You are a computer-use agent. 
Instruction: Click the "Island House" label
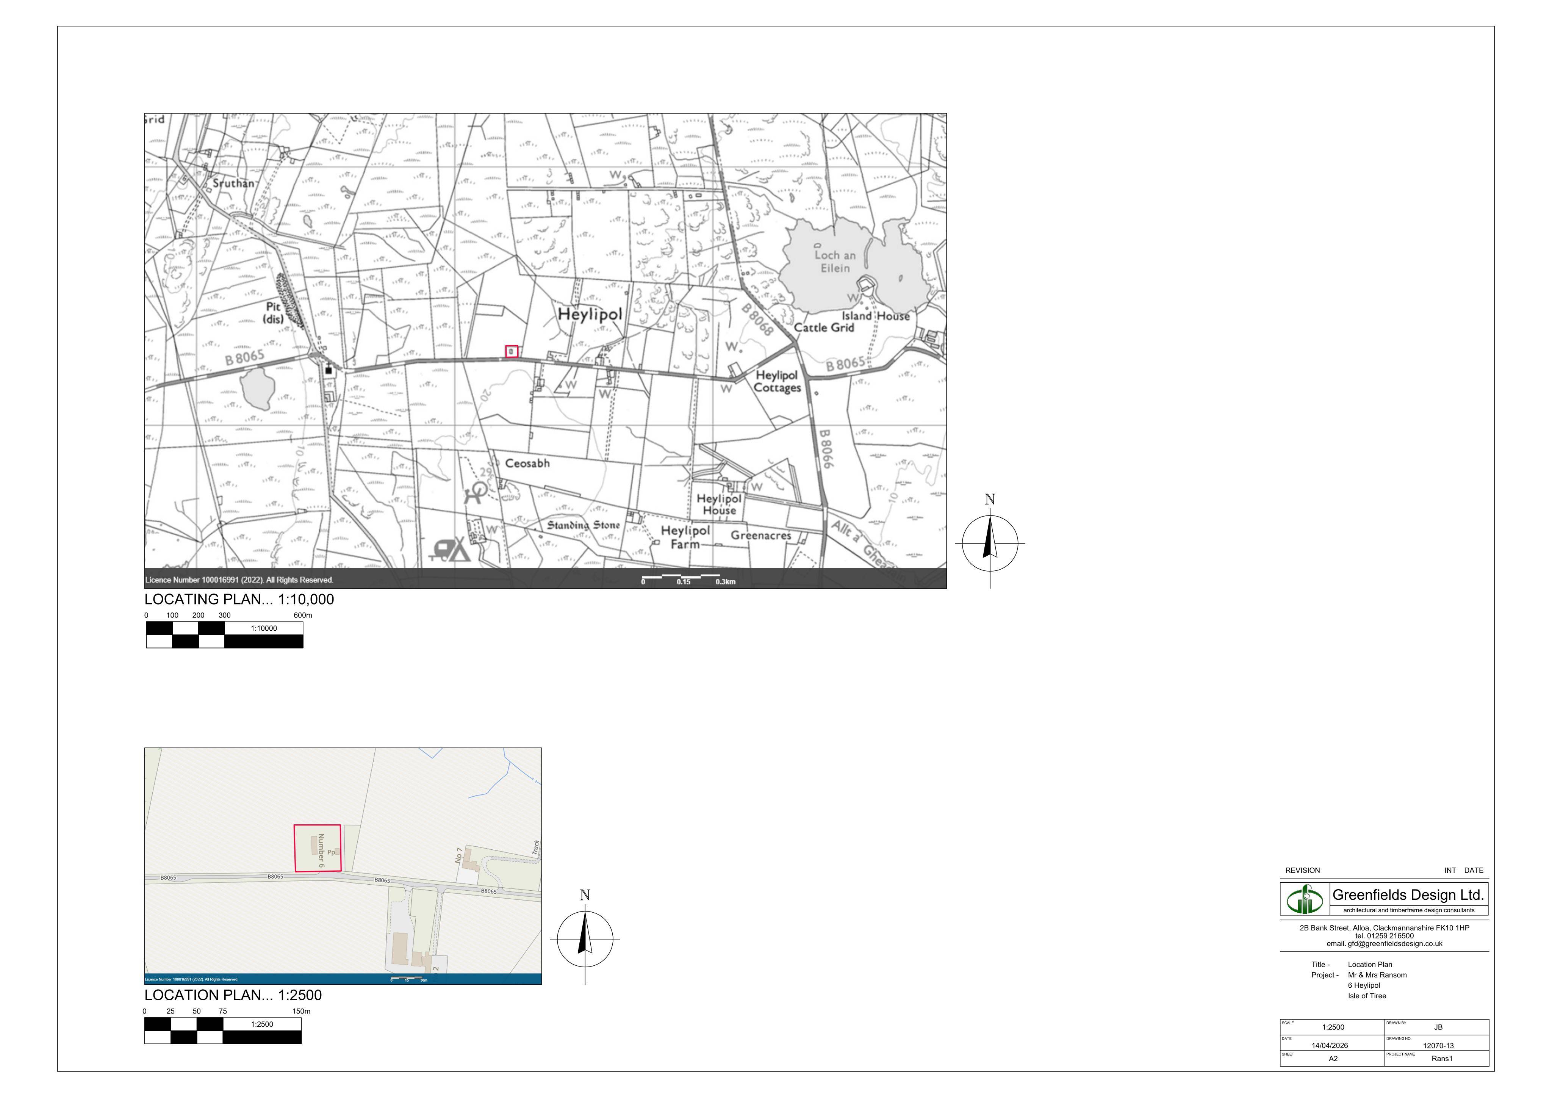pyautogui.click(x=875, y=316)
